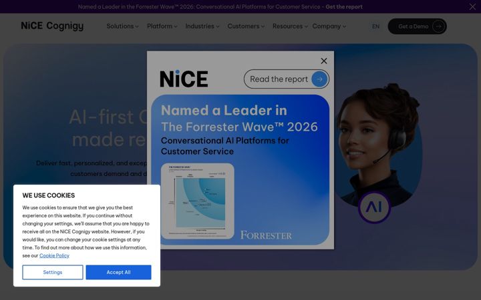This screenshot has height=300, width=481.
Task: Click The Forrester Wave 2026 text
Action: [239, 127]
